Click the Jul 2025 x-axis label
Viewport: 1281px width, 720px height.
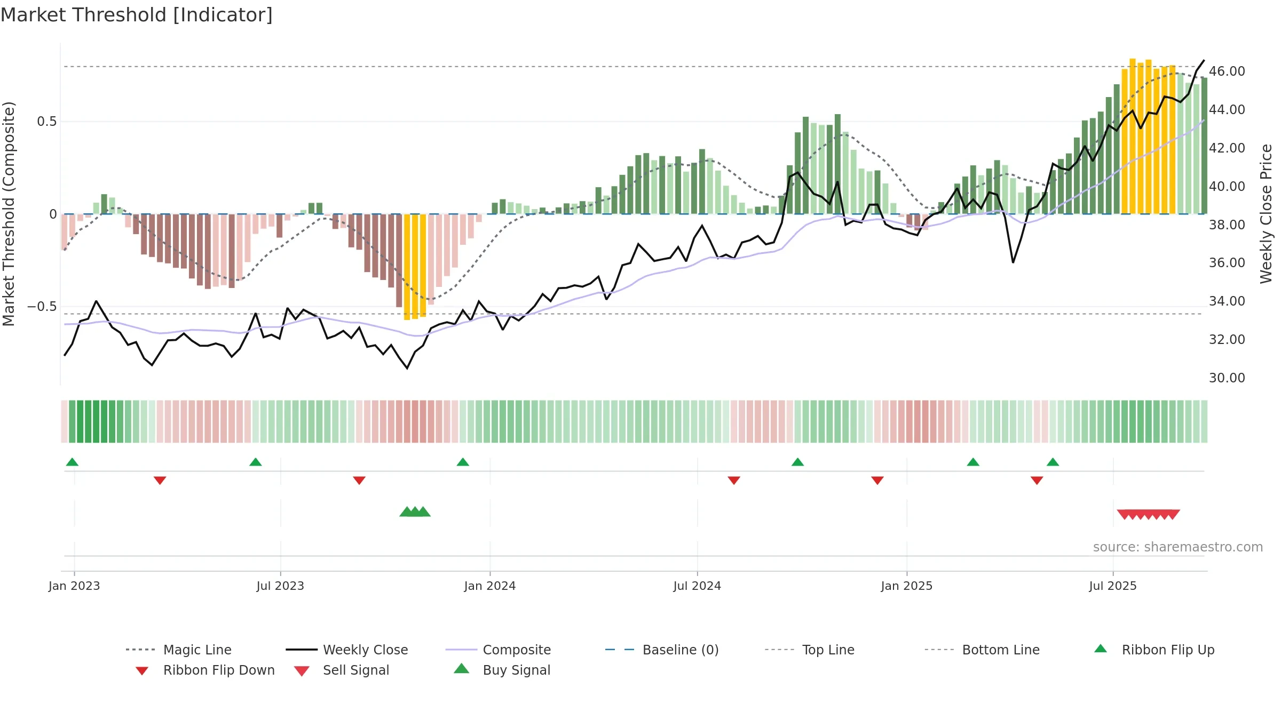click(x=1113, y=586)
